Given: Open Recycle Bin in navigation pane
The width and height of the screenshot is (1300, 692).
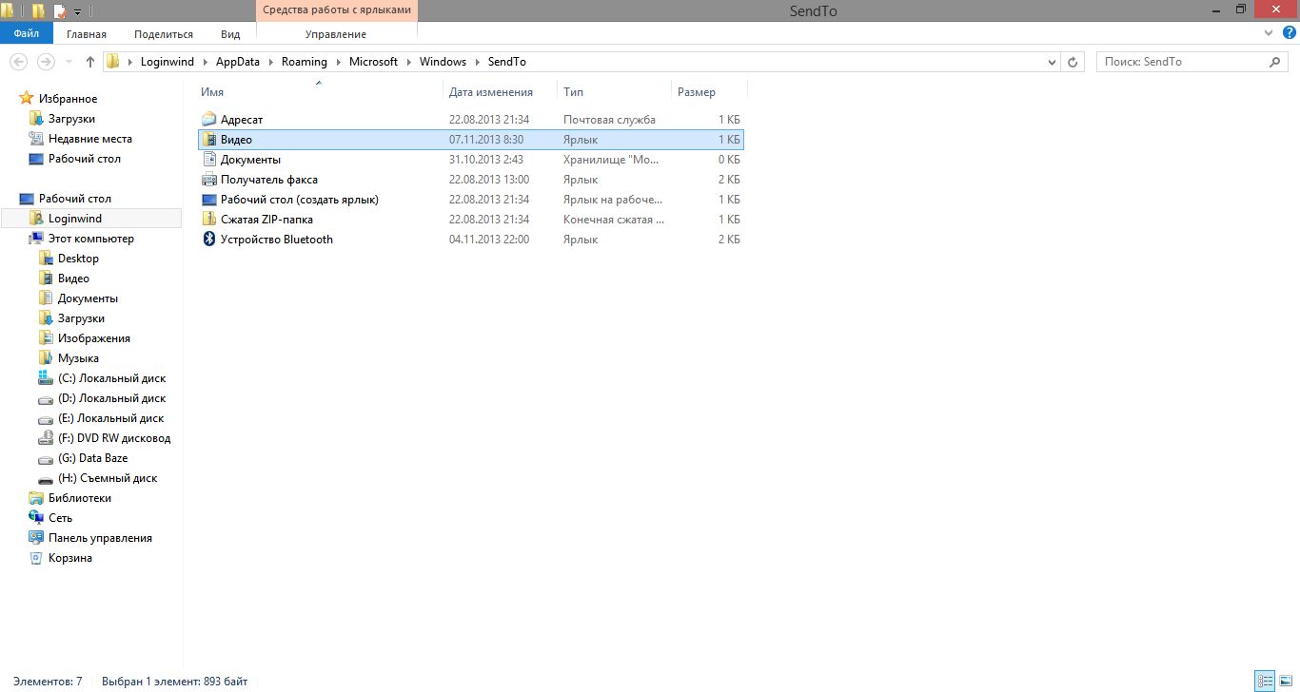Looking at the screenshot, I should 69,558.
